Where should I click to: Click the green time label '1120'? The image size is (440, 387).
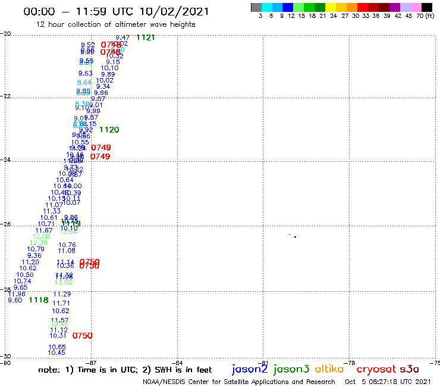(109, 130)
